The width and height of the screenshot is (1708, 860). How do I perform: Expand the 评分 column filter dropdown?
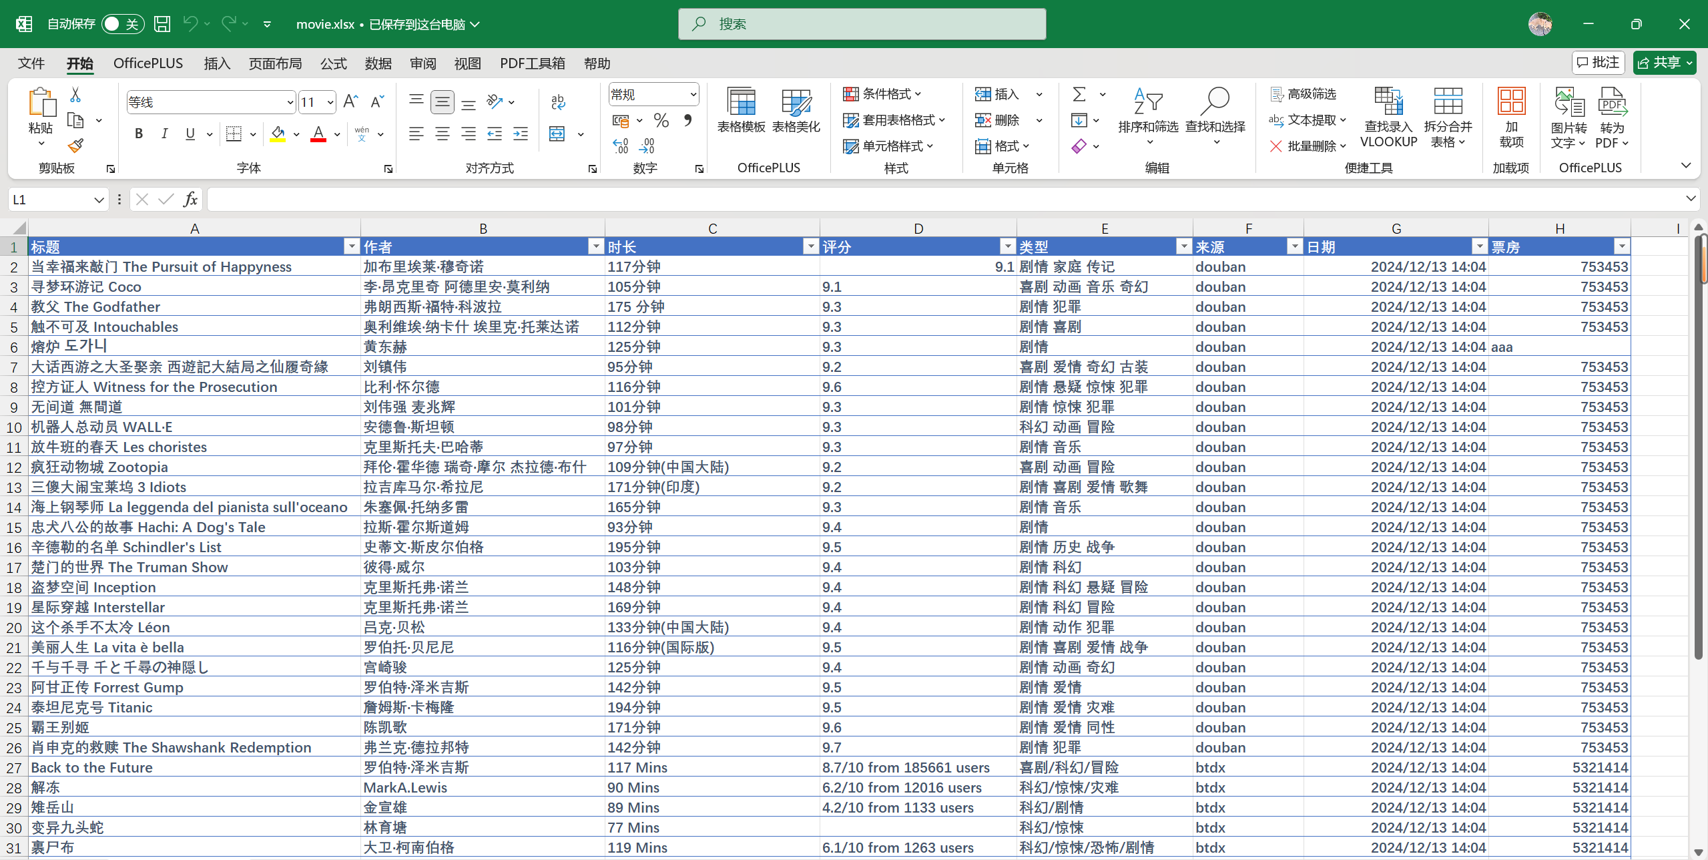coord(1007,247)
